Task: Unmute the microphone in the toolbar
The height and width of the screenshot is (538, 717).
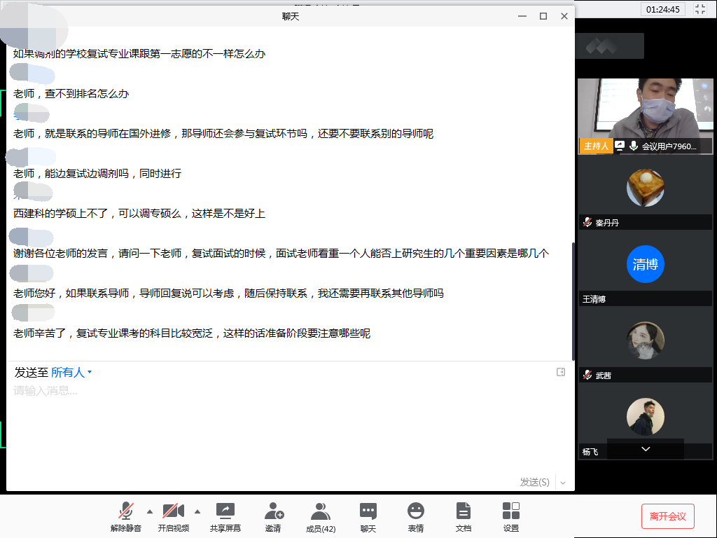Action: point(126,516)
